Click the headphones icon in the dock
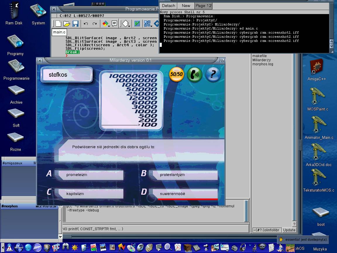The width and height of the screenshot is (337, 253). (x=243, y=247)
